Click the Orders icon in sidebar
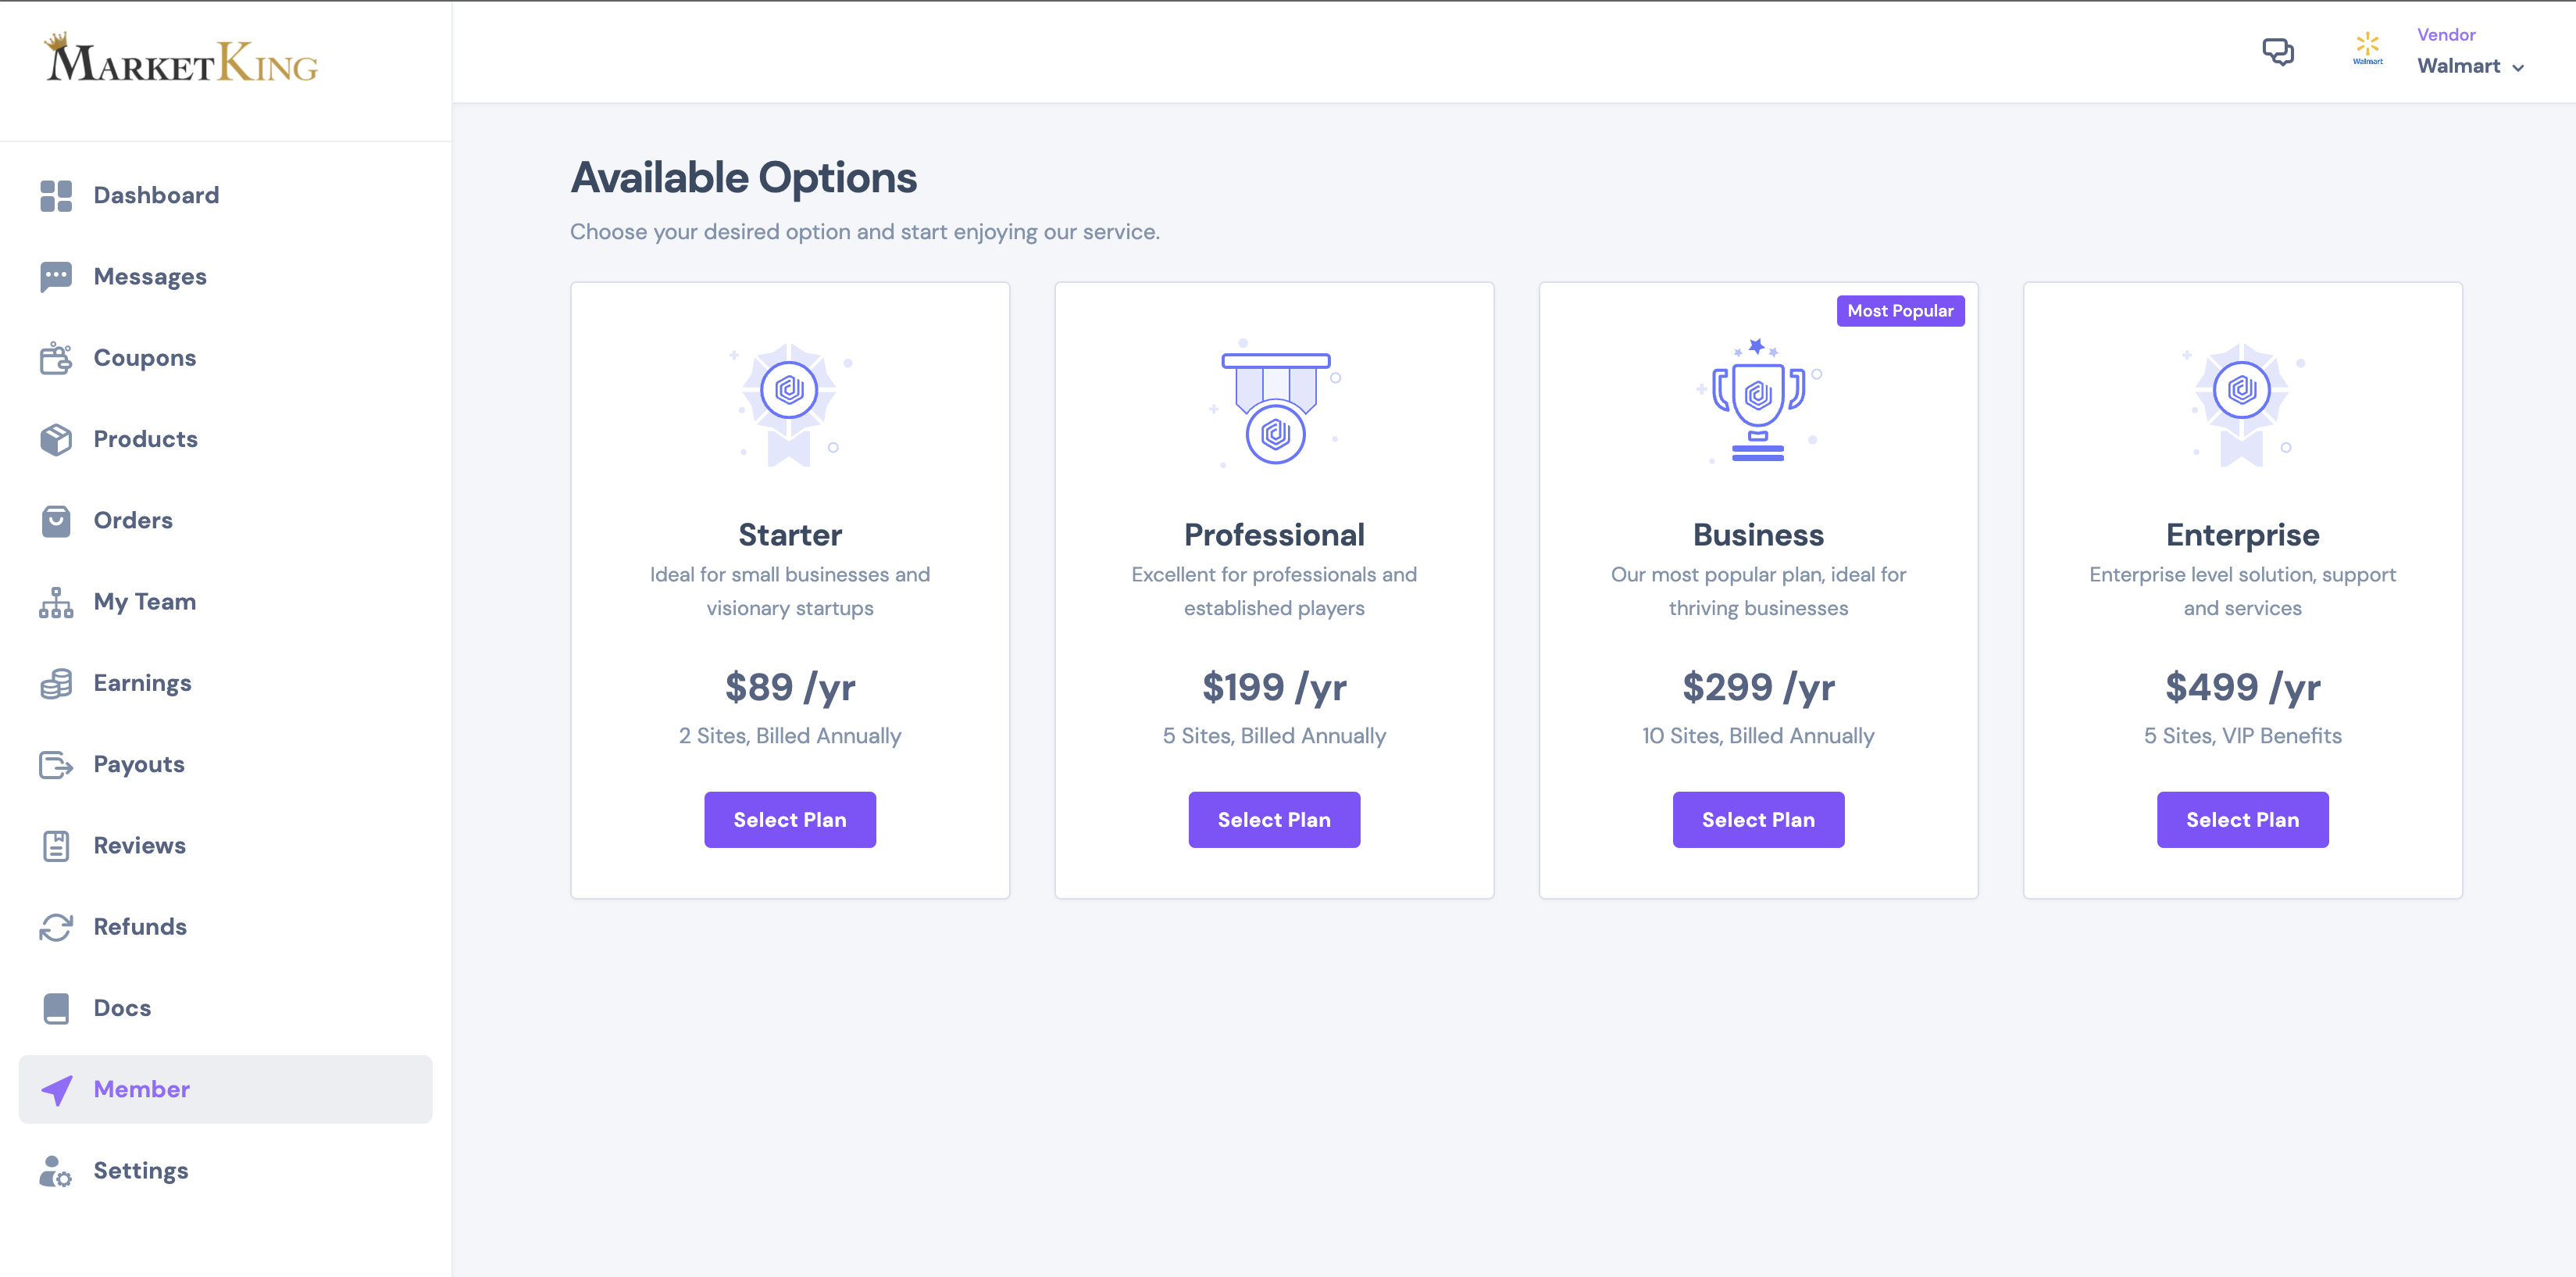This screenshot has height=1277, width=2576. (x=58, y=520)
